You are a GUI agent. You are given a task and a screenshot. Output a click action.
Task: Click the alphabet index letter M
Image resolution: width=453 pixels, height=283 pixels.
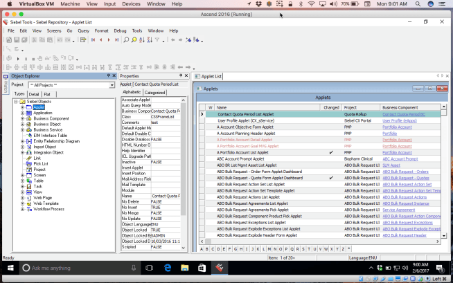(x=269, y=249)
